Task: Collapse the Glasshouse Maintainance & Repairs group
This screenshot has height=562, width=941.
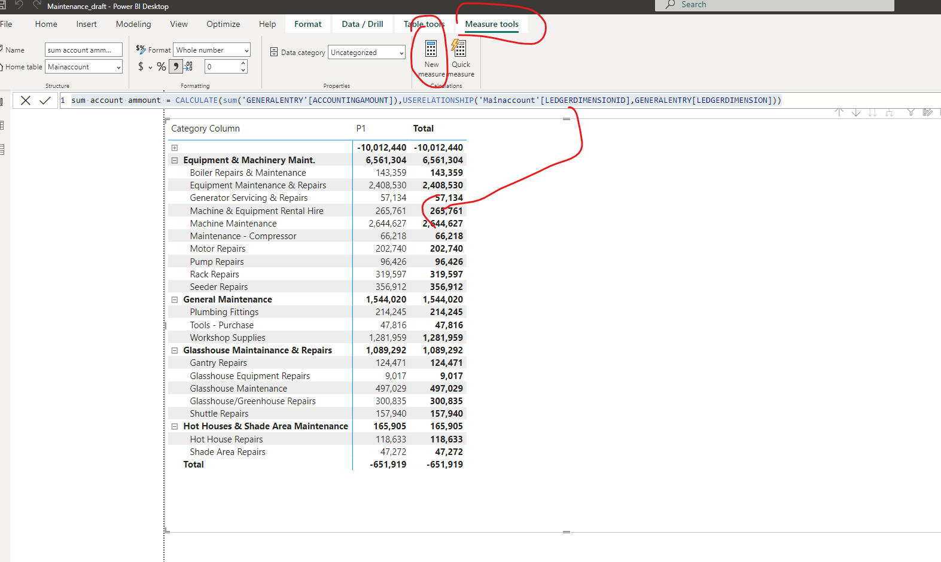Action: pos(175,350)
